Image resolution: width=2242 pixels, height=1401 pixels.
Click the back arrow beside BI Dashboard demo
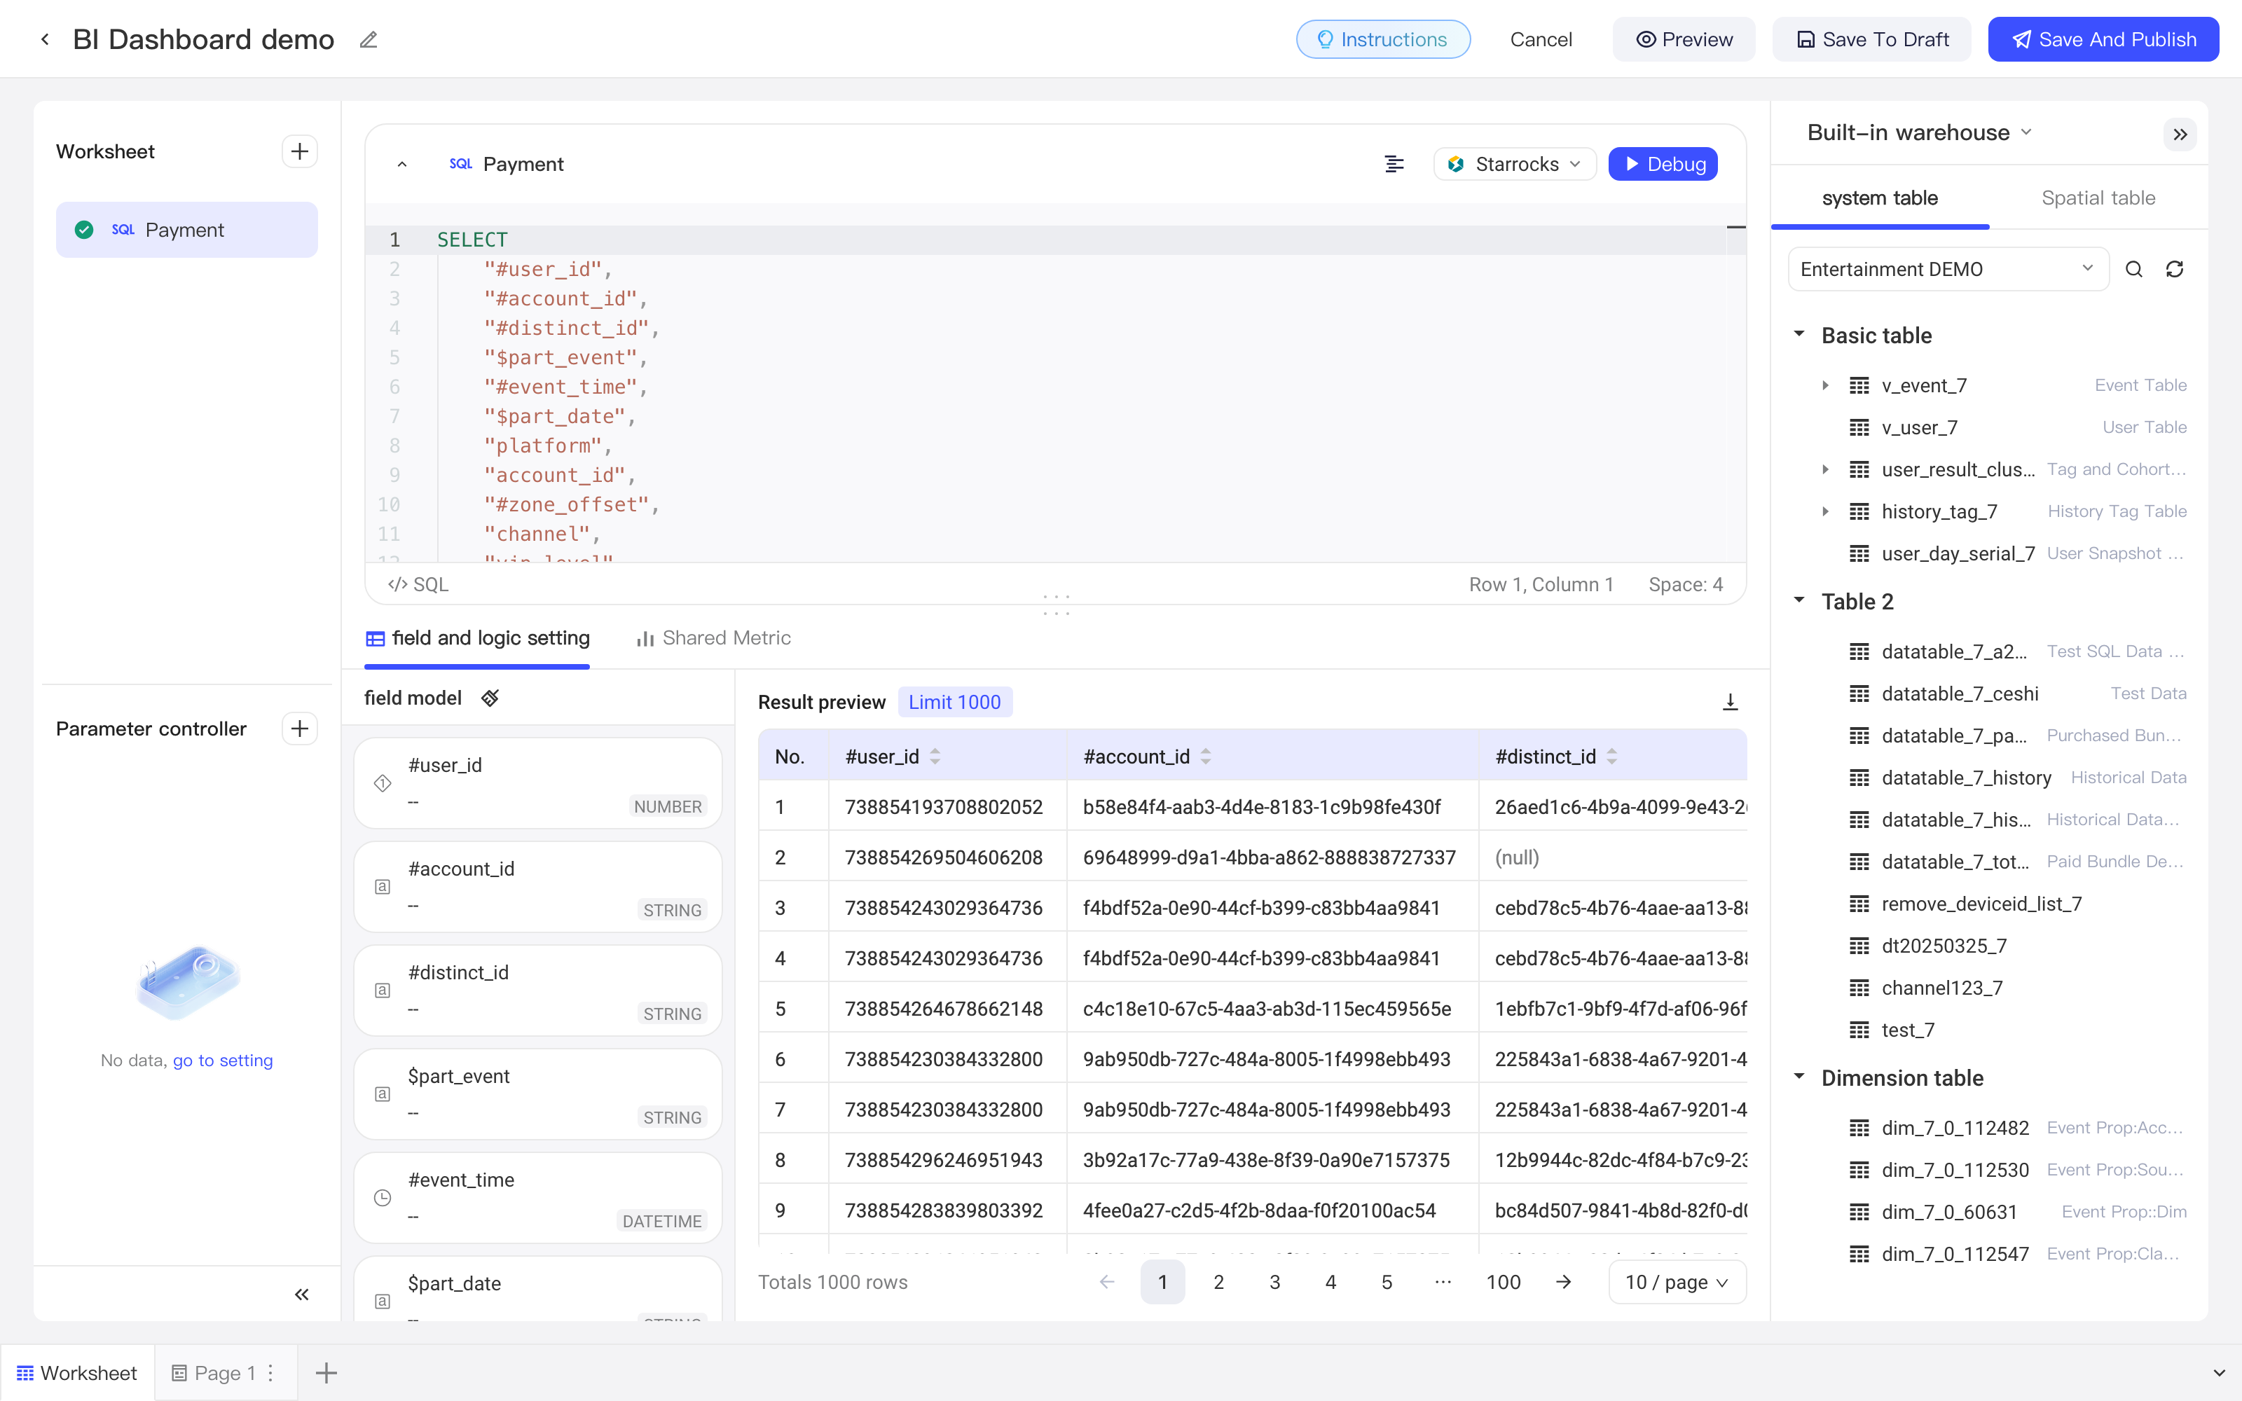click(44, 39)
